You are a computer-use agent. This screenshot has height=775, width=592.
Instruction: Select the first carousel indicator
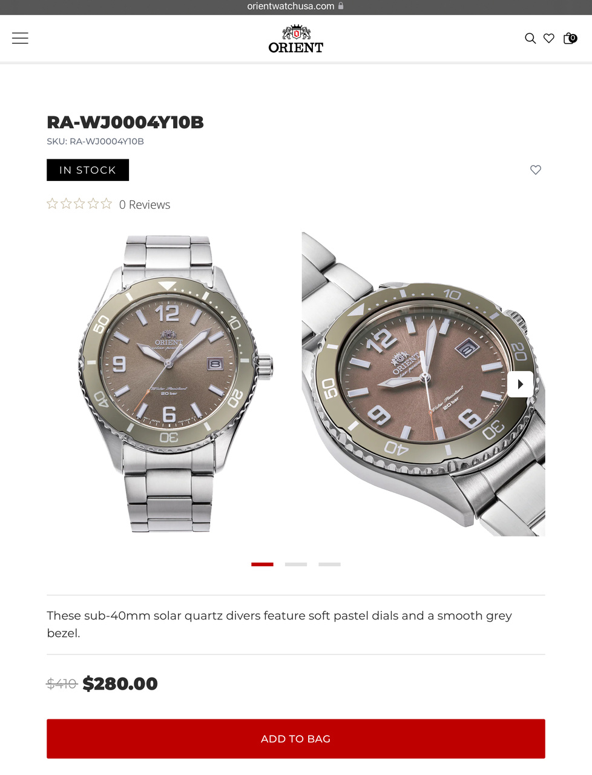click(262, 564)
